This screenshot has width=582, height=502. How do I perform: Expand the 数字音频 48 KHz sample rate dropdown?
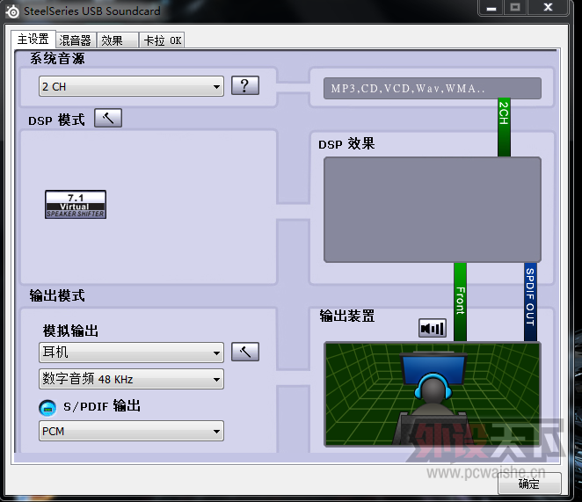pyautogui.click(x=132, y=380)
